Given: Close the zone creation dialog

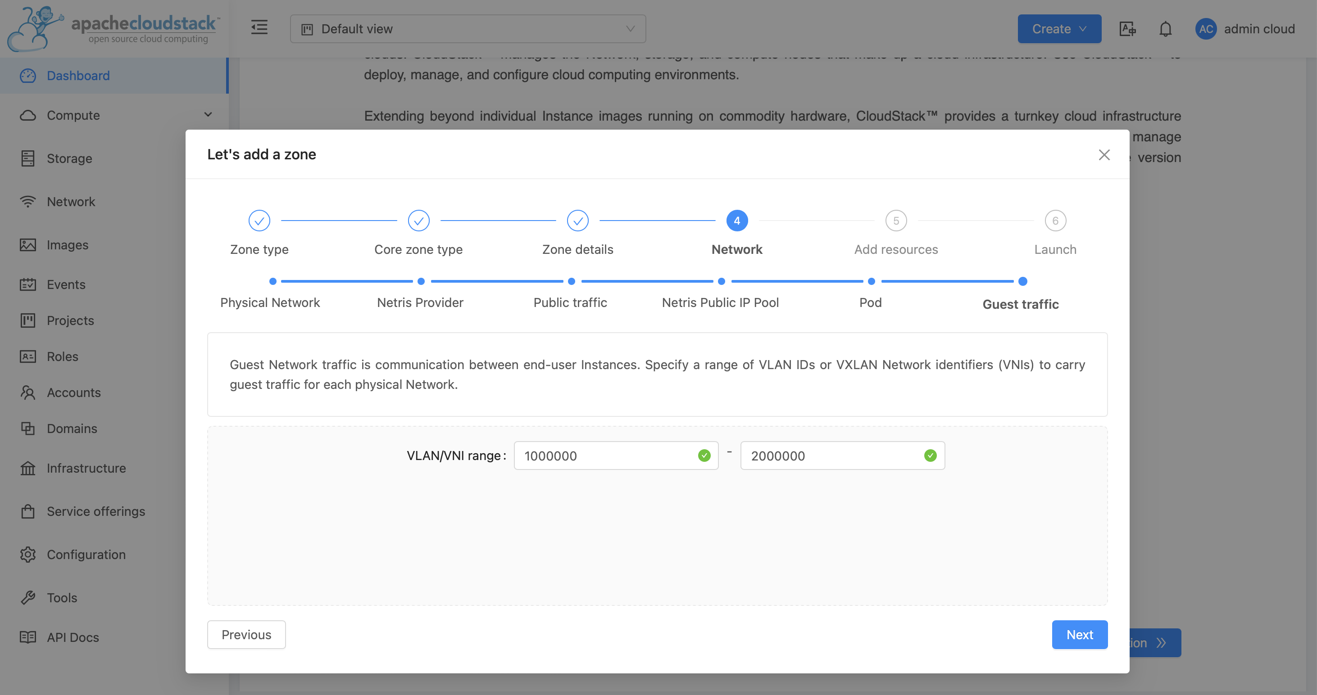Looking at the screenshot, I should pos(1104,155).
